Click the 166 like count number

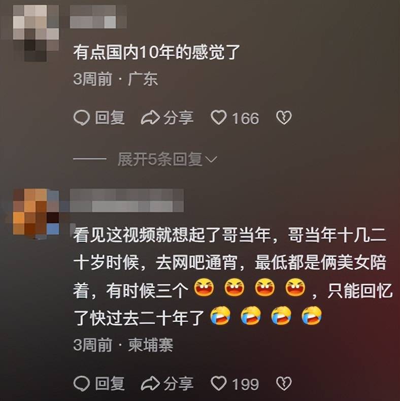point(246,118)
